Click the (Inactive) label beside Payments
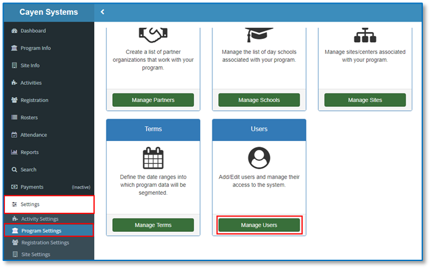Image resolution: width=431 pixels, height=269 pixels. coord(81,187)
